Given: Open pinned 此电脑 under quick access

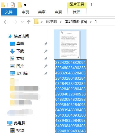Looking at the screenshot, I should click(x=22, y=73).
